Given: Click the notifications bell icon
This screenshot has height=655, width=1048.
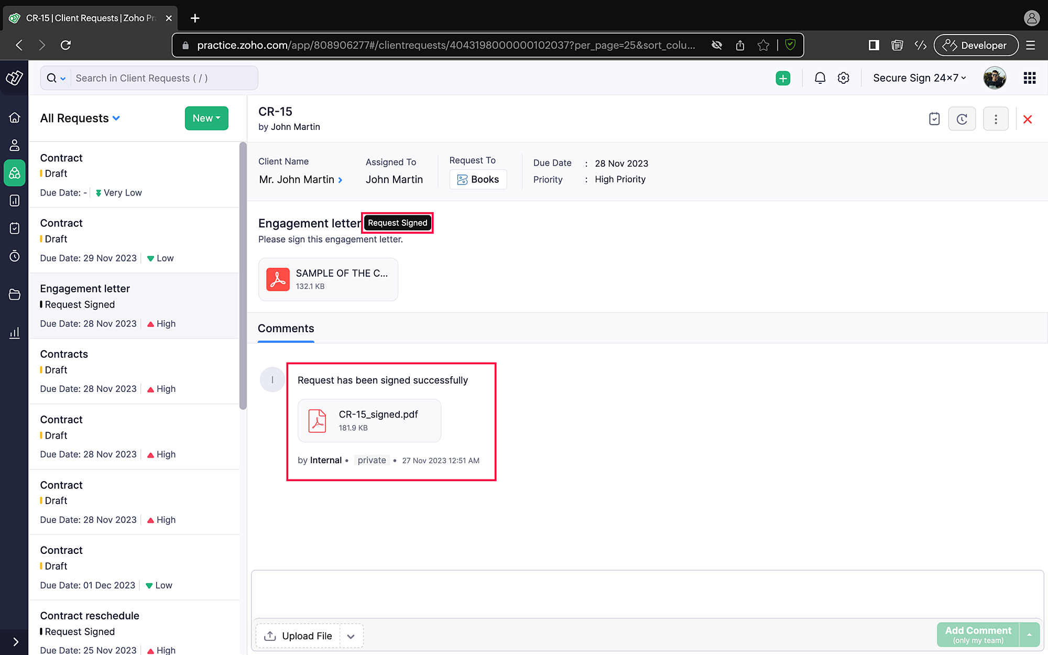Looking at the screenshot, I should (820, 78).
